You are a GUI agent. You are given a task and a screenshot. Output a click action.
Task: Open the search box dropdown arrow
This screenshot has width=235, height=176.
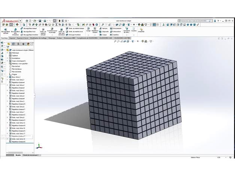[x=212, y=21]
